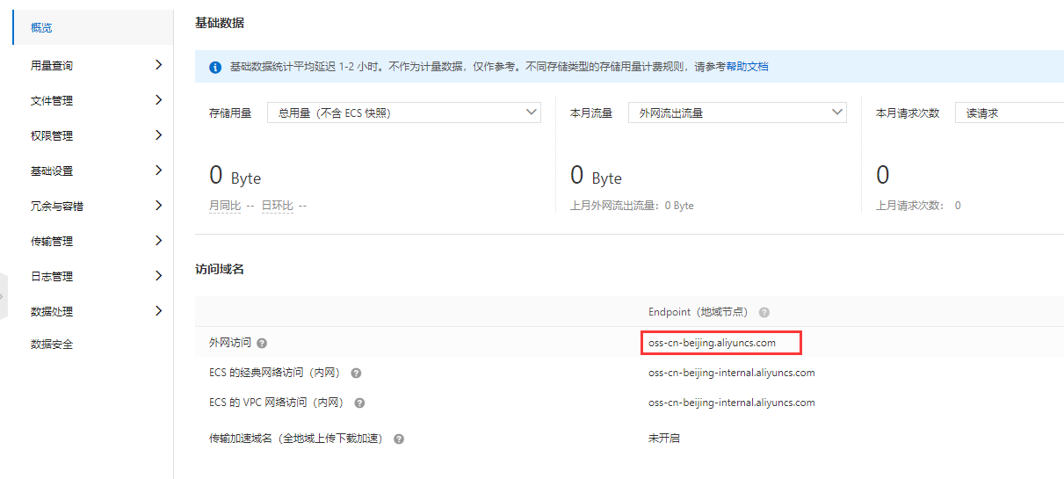
Task: Click help icon beside 外网访问
Action: (262, 343)
